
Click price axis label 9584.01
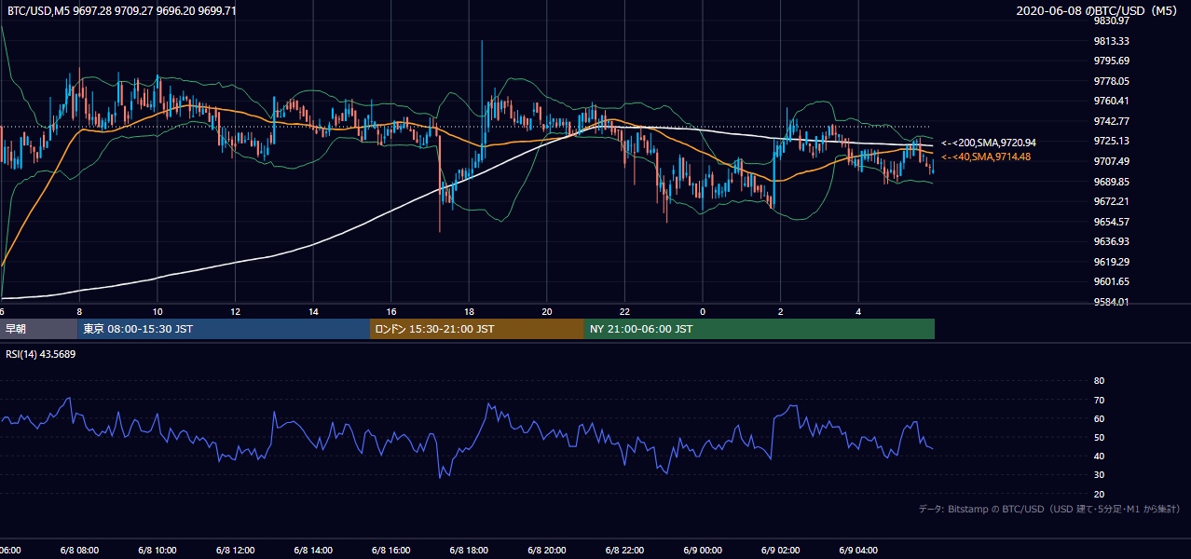point(1111,302)
